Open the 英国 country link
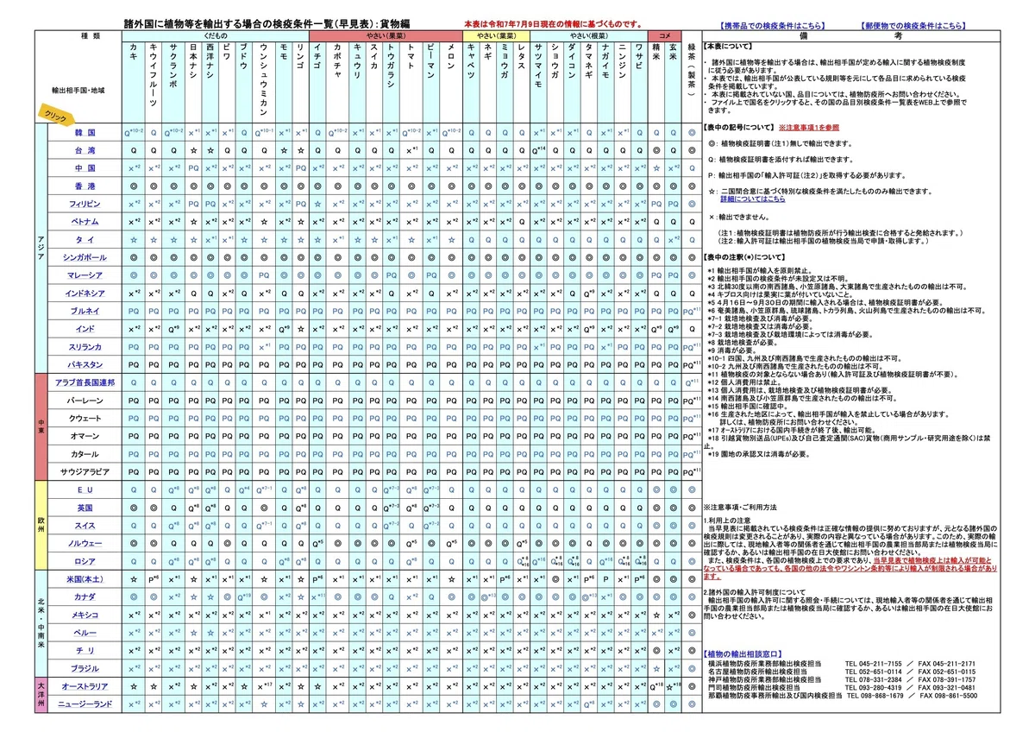1035x732 pixels. point(85,508)
